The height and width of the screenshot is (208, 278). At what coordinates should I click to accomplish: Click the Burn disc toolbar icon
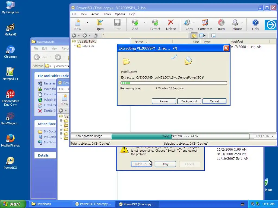221,25
